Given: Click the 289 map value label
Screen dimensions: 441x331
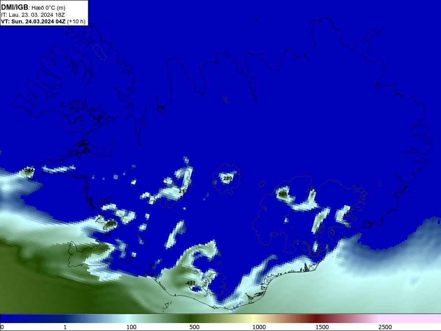Looking at the screenshot, I should click(x=228, y=178).
